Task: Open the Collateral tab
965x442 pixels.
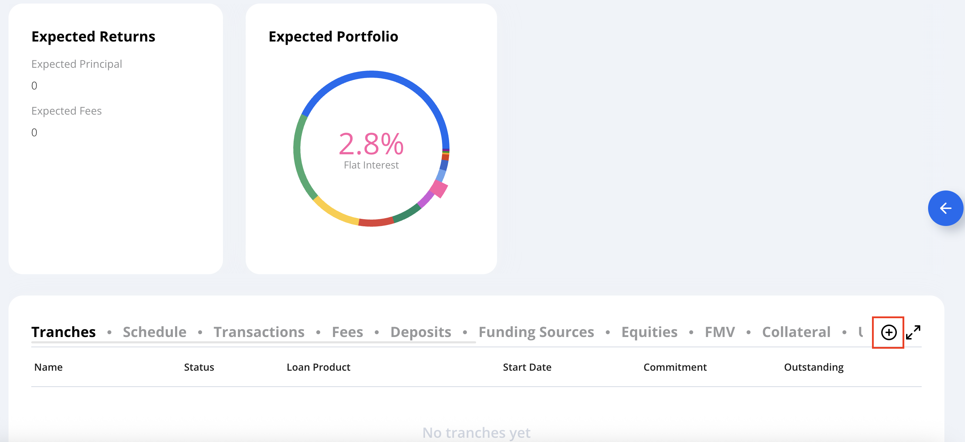Action: pos(796,332)
